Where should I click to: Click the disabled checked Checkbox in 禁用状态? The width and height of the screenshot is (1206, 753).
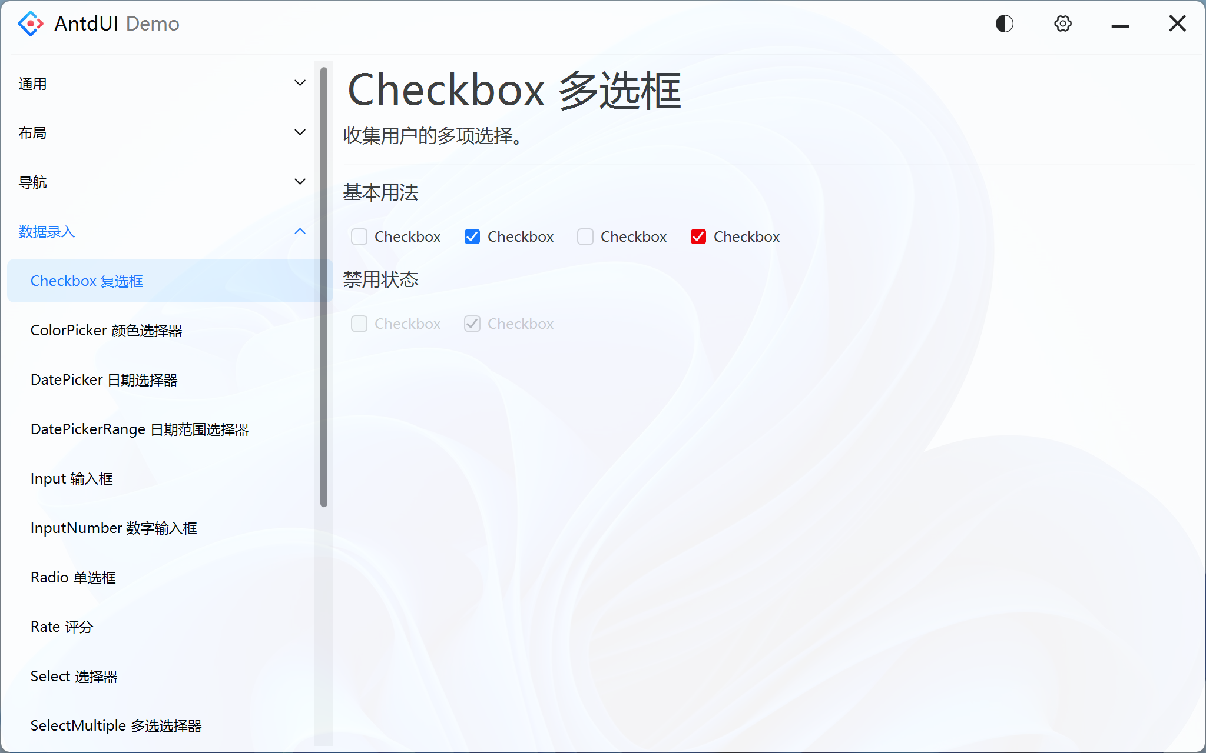click(472, 324)
